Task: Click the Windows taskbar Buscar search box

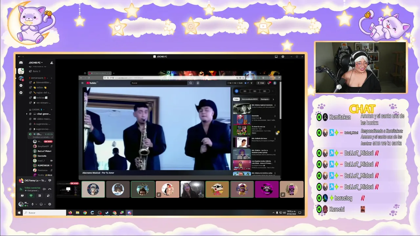Action: tap(45, 213)
